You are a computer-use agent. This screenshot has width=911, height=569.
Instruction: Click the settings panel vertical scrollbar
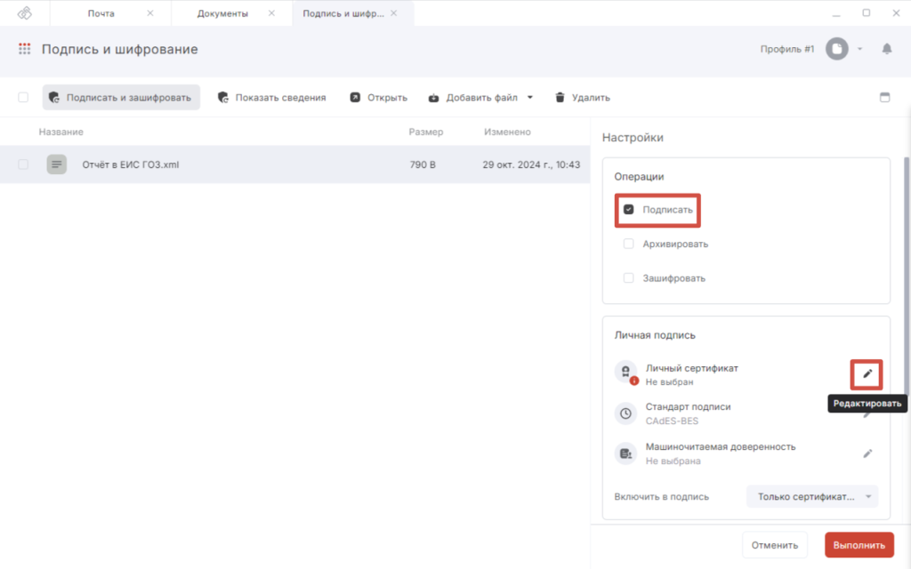coord(907,278)
